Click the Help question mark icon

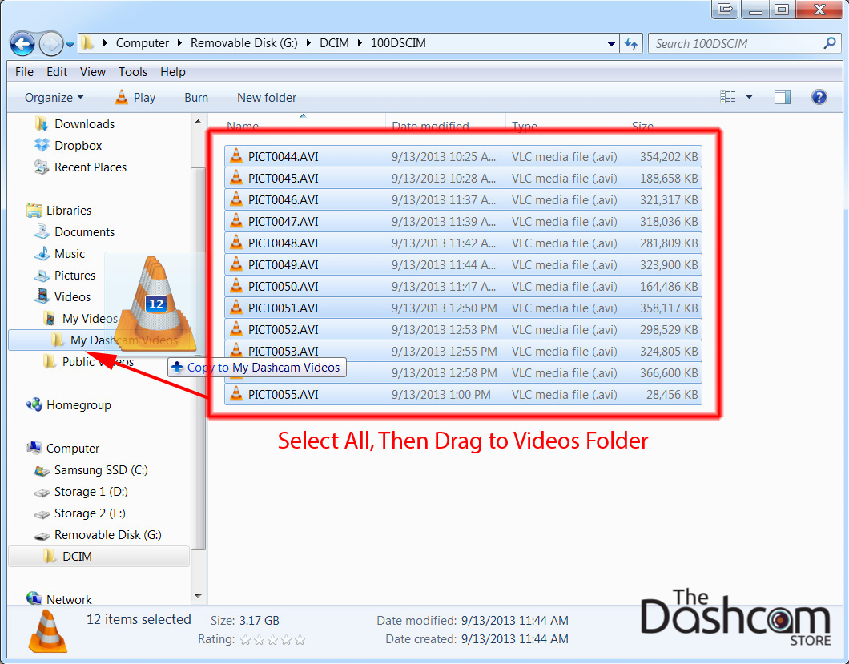[819, 97]
